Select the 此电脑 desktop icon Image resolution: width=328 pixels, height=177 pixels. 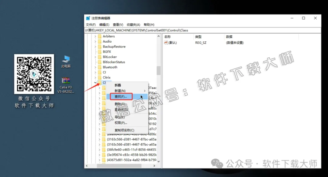66,62
